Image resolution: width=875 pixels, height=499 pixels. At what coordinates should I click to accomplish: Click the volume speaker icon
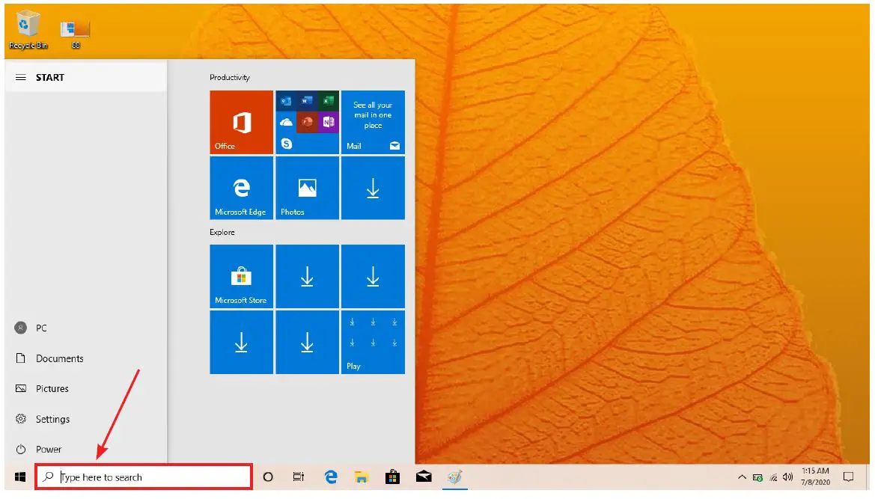788,477
